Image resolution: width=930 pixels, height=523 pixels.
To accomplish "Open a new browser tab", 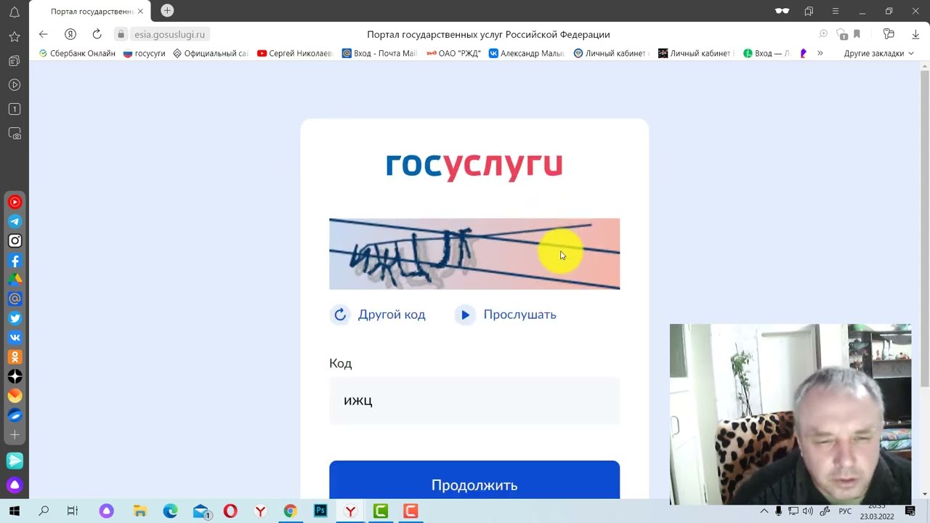I will coord(167,11).
